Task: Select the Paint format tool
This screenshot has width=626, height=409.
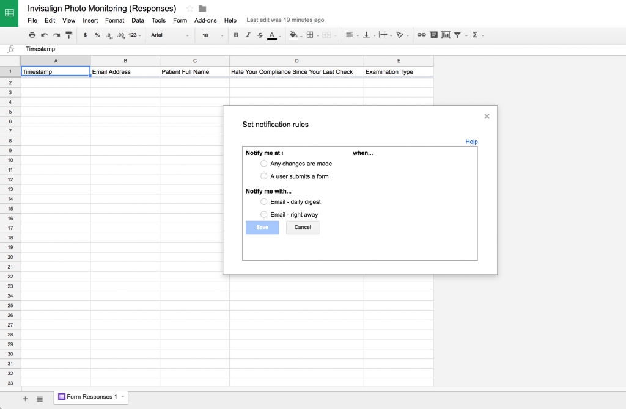Action: (68, 35)
